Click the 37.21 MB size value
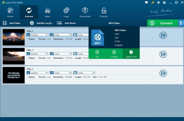 pyautogui.click(x=102, y=77)
